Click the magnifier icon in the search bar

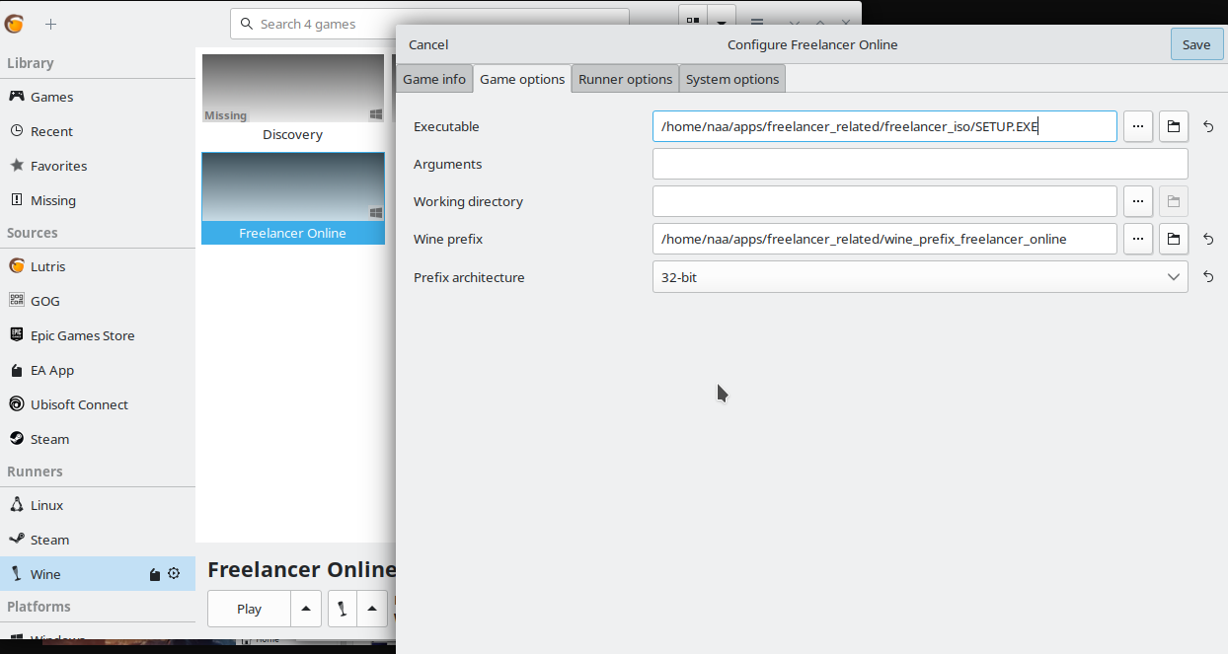(x=247, y=24)
